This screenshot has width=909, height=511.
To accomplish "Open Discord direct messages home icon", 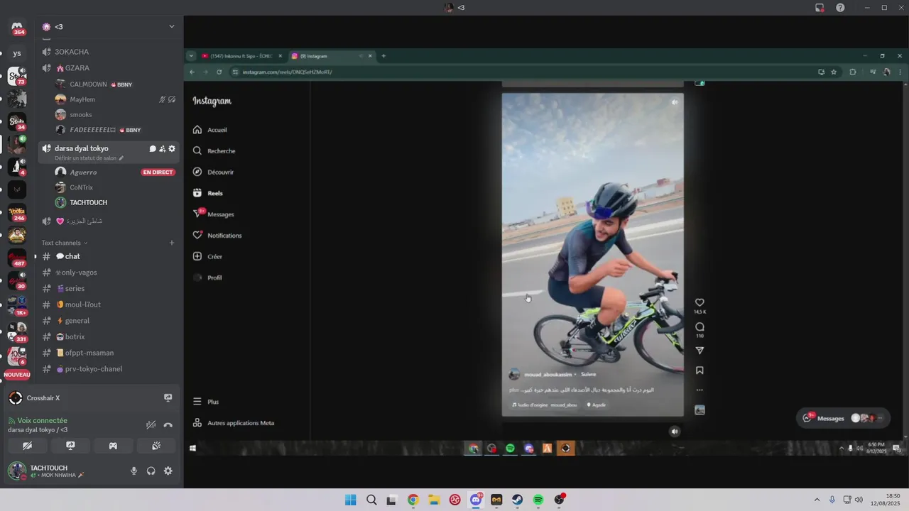I will coord(17,27).
